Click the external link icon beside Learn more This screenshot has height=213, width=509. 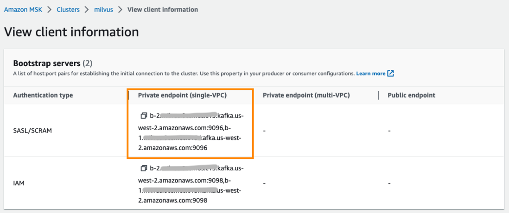[x=390, y=74]
